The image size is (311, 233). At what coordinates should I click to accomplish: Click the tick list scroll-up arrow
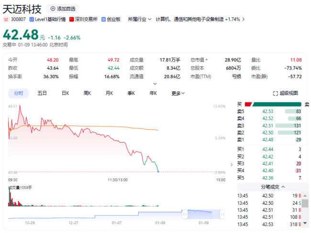pyautogui.click(x=305, y=196)
